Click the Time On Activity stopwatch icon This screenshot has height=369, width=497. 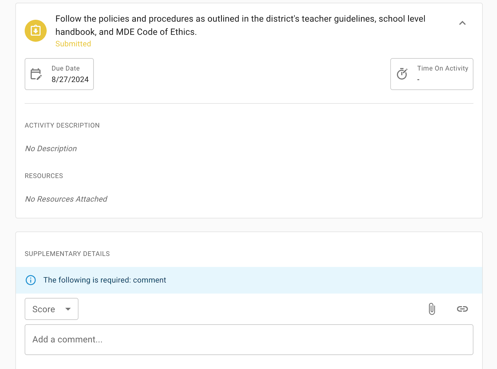pos(402,74)
